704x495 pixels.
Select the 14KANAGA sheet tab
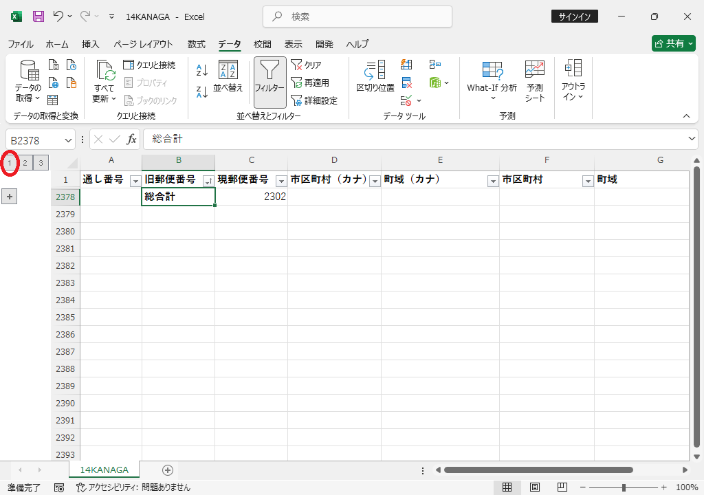pos(104,470)
